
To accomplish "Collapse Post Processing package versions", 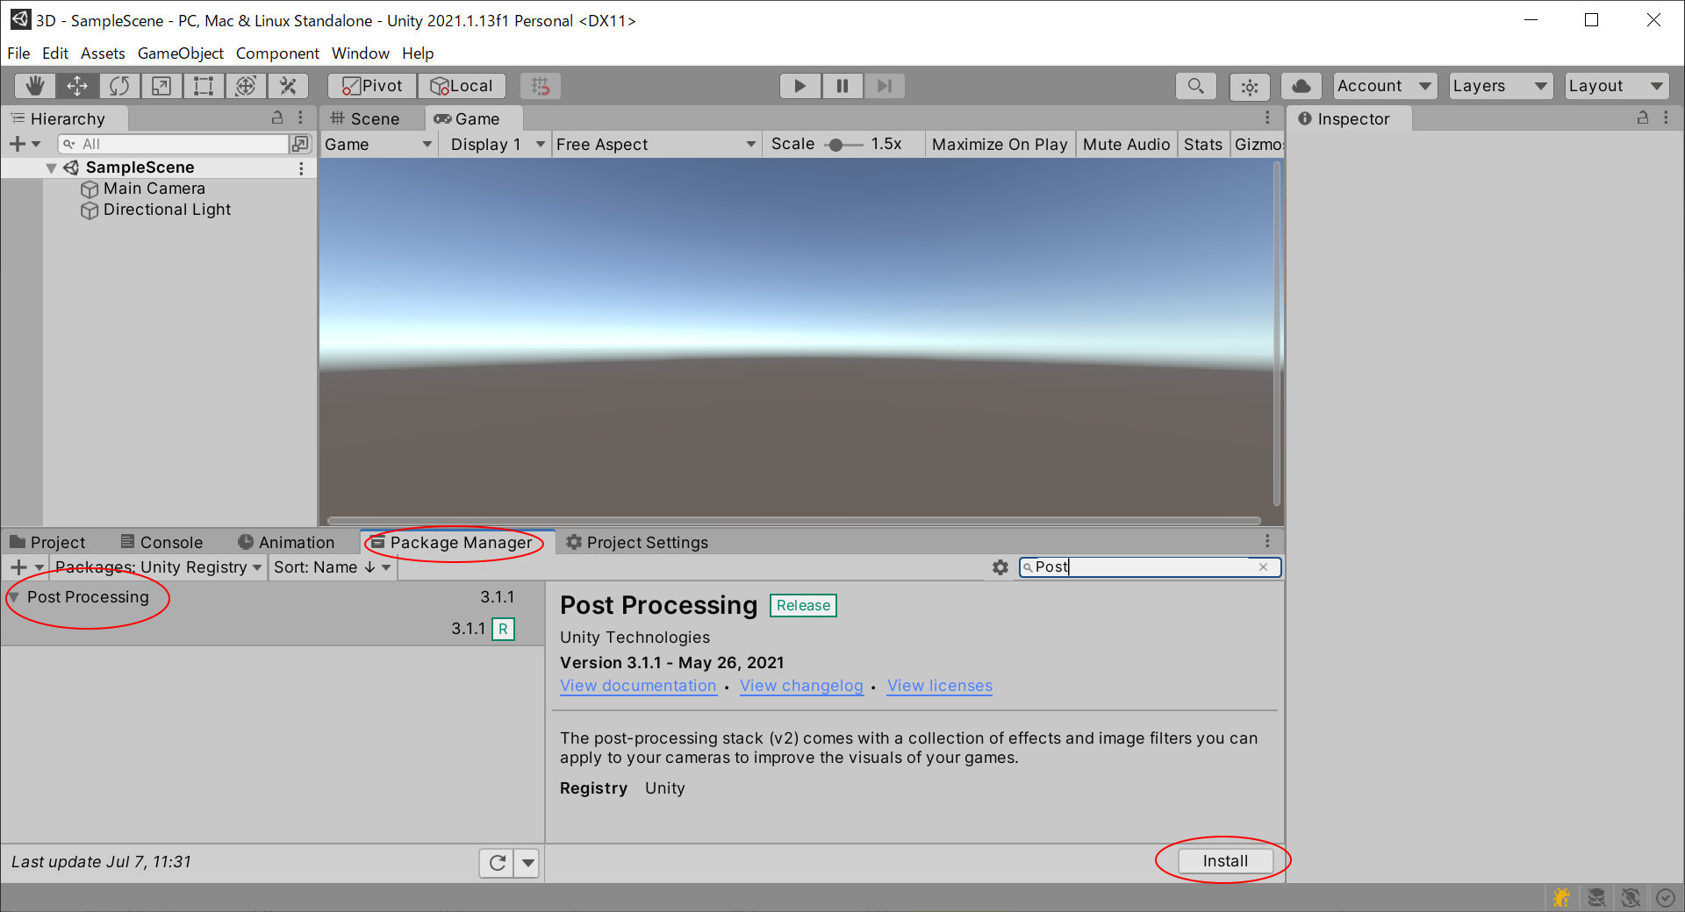I will [x=14, y=597].
